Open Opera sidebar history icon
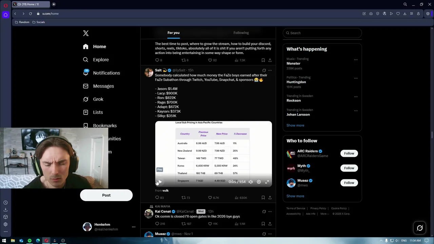This screenshot has width=434, height=244. (5, 202)
